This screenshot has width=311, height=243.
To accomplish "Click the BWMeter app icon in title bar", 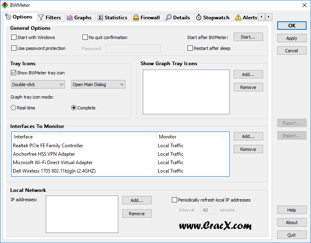I will click(x=5, y=5).
